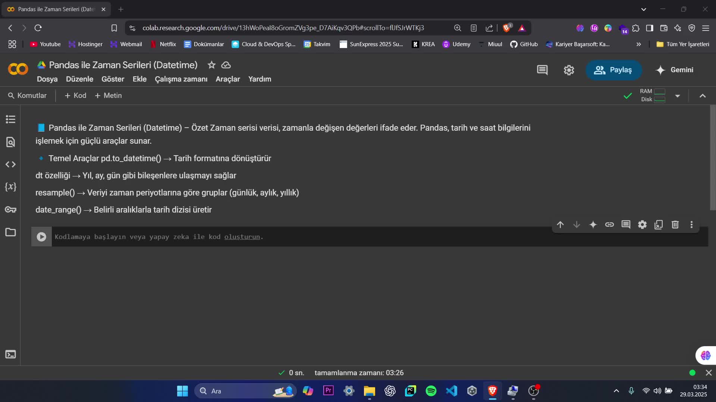Open Ekle menu
Viewport: 716px width, 402px height.
139,79
